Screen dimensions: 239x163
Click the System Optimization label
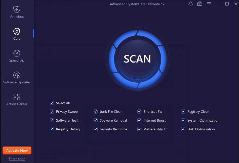point(203,121)
